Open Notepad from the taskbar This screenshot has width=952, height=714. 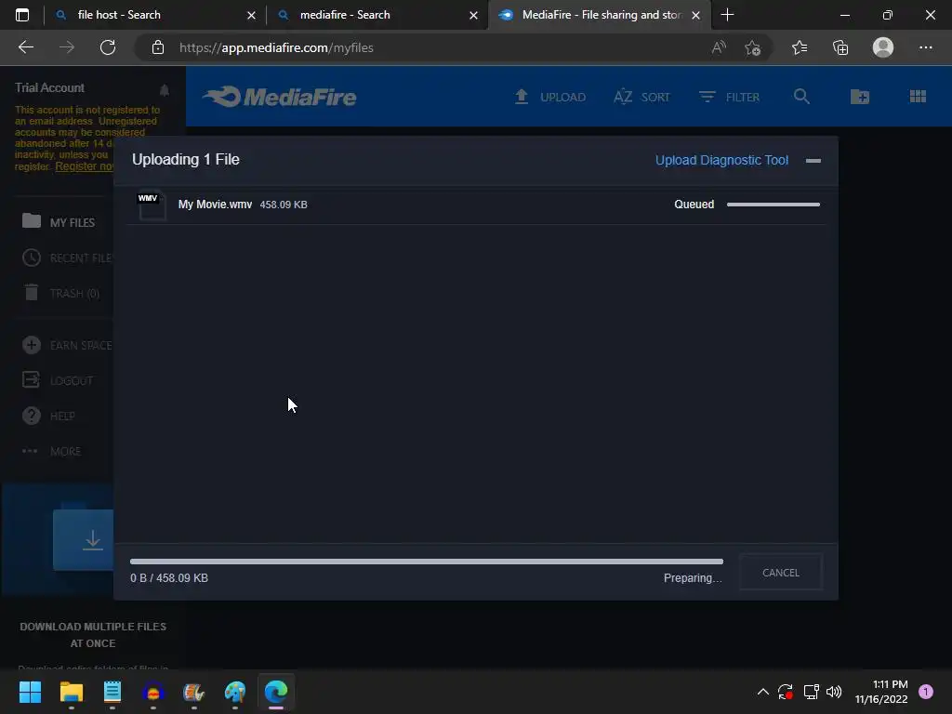tap(112, 692)
